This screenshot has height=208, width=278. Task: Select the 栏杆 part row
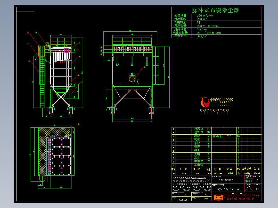[216, 147]
